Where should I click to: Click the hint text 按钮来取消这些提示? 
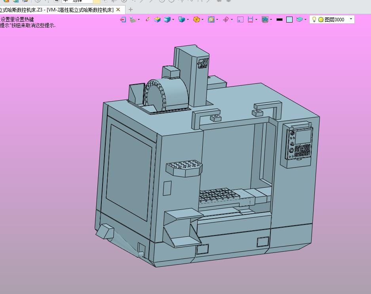click(33, 26)
